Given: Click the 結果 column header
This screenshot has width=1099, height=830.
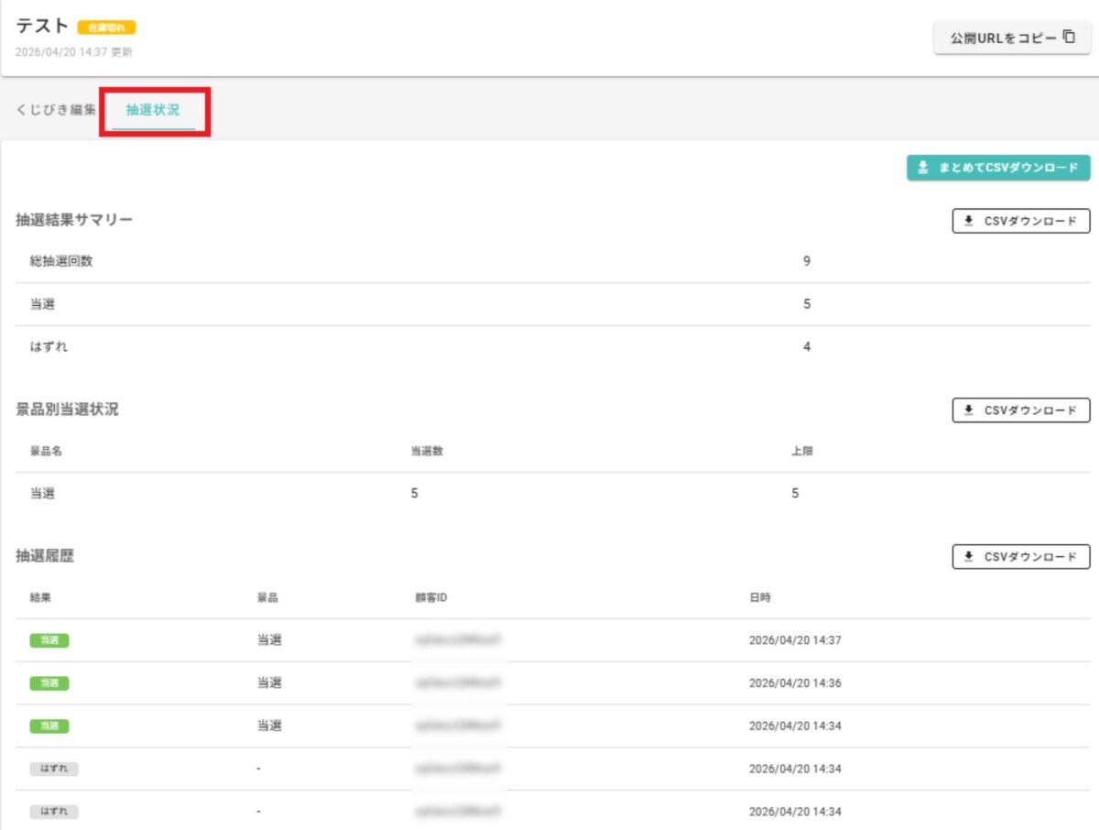Looking at the screenshot, I should 40,598.
